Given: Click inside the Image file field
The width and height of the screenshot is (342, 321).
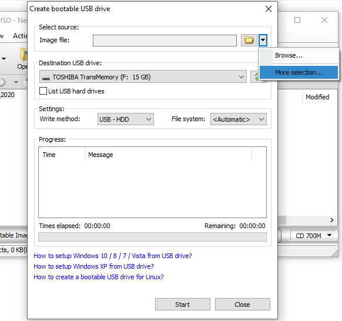Looking at the screenshot, I should (x=165, y=41).
